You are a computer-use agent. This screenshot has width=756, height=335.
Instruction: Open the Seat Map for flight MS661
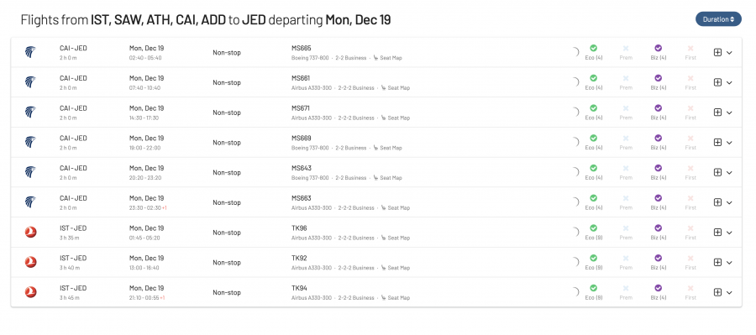(396, 87)
